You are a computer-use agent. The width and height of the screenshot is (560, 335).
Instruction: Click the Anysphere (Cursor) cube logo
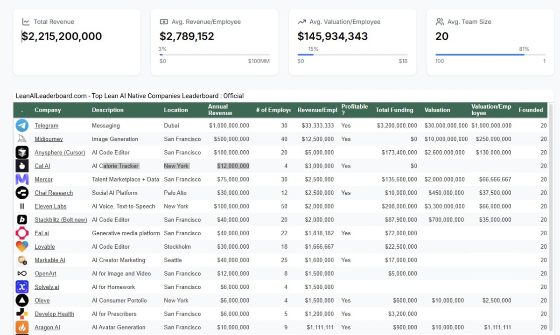[22, 153]
